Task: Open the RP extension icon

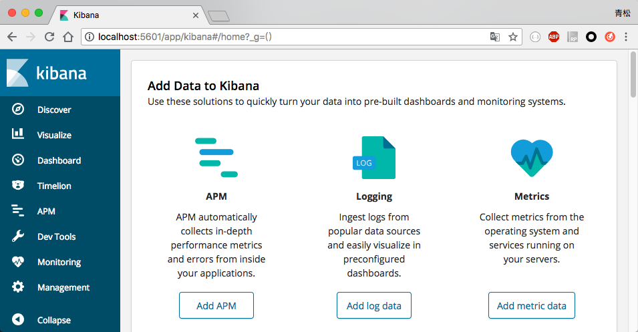Action: (x=573, y=37)
